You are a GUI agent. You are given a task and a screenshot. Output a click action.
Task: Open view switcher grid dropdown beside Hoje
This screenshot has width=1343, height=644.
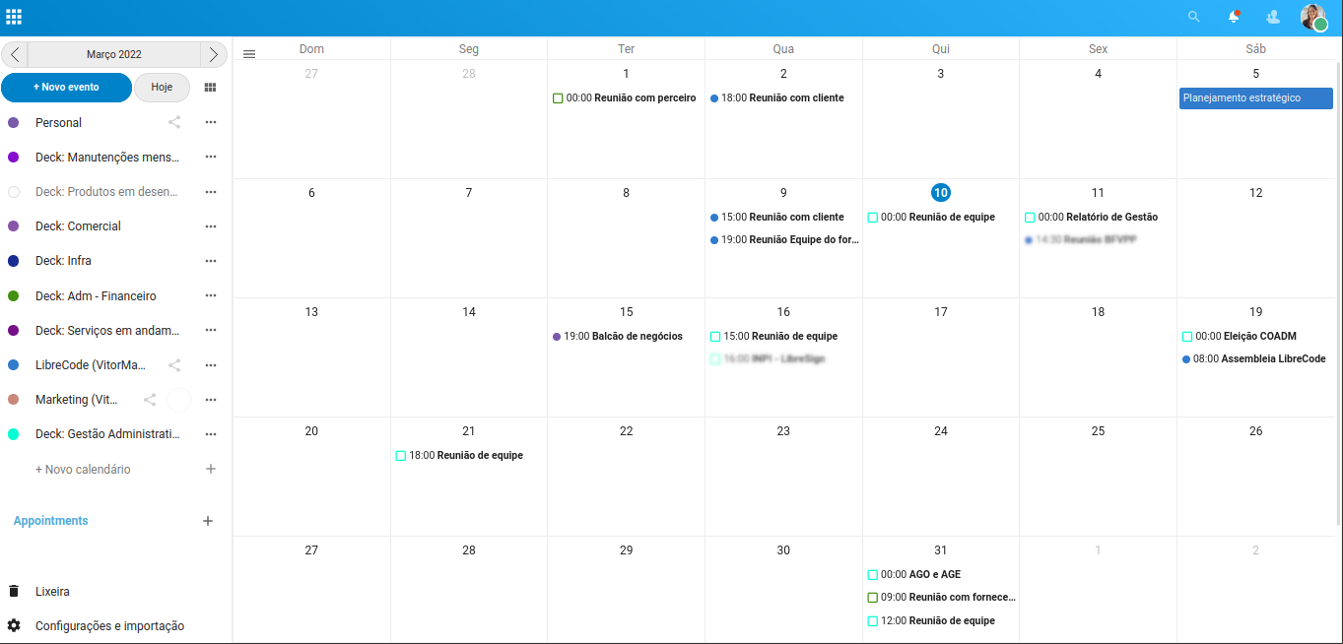pos(210,88)
